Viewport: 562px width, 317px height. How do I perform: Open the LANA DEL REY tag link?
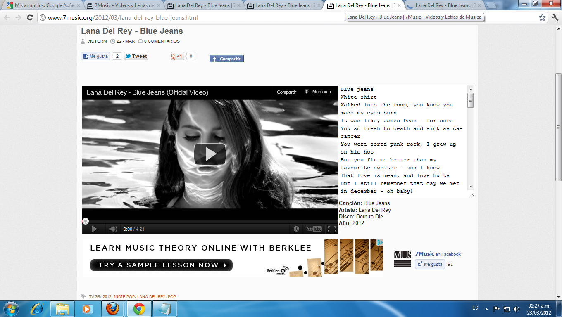[151, 297]
